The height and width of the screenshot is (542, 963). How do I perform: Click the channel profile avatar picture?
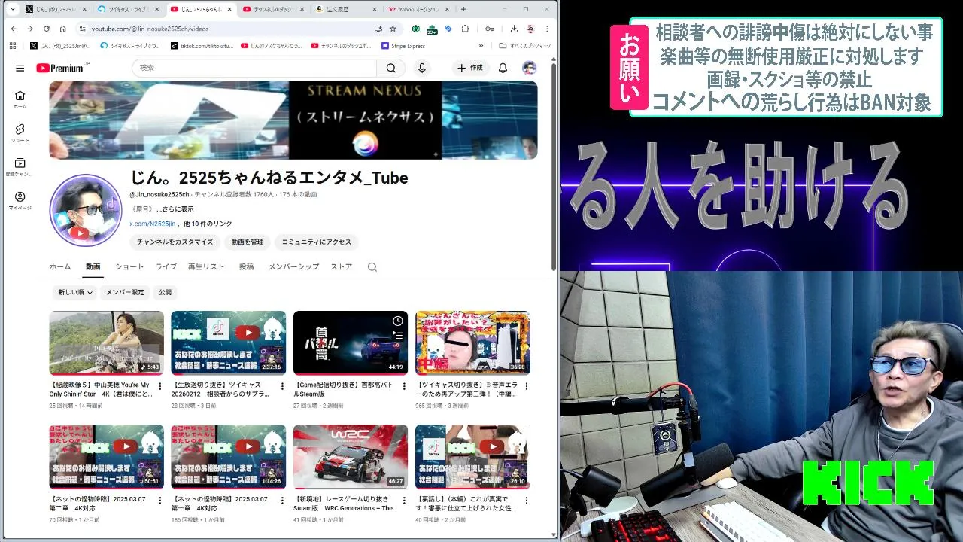click(86, 211)
